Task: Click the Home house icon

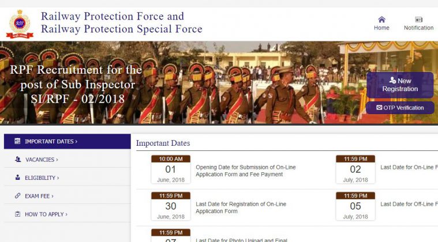Action: click(x=381, y=19)
